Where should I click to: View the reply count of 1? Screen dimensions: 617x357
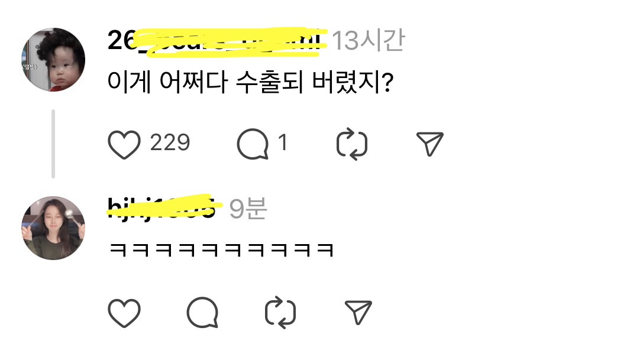click(x=283, y=142)
